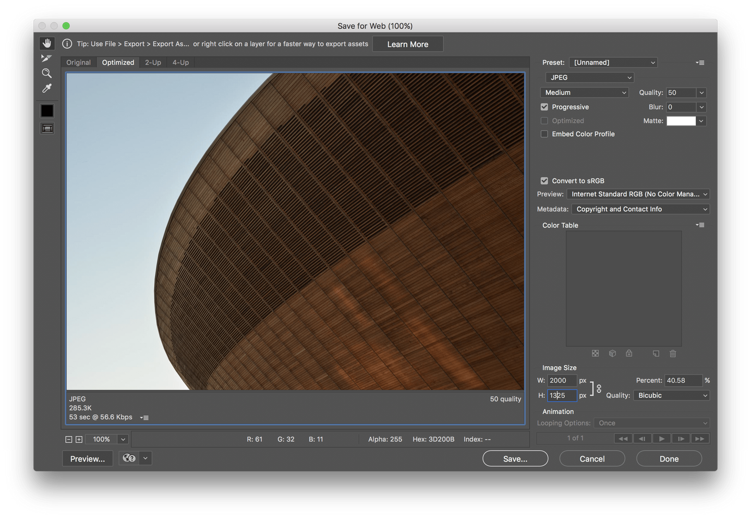This screenshot has width=751, height=519.
Task: Open the Metadata Copyright and Contact Info dropdown
Action: (640, 209)
